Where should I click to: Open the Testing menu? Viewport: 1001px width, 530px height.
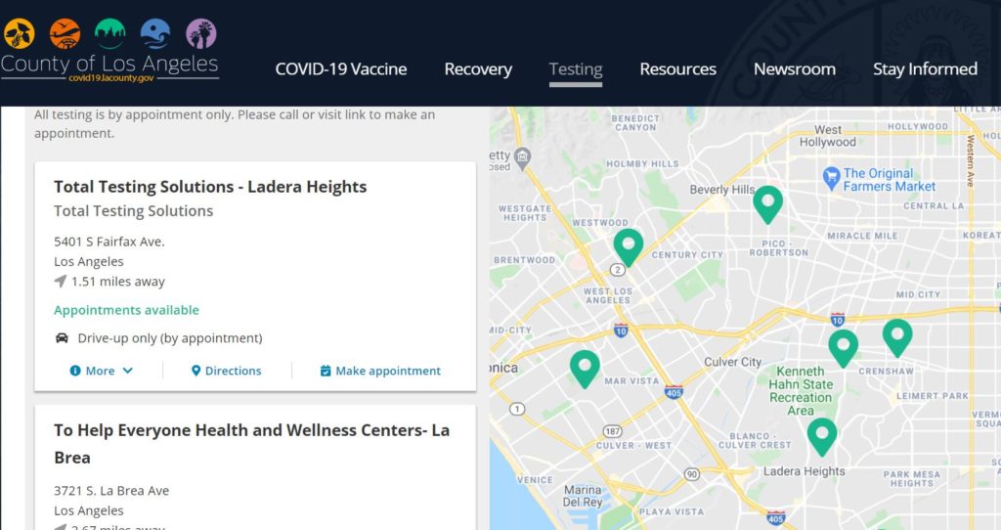[576, 69]
